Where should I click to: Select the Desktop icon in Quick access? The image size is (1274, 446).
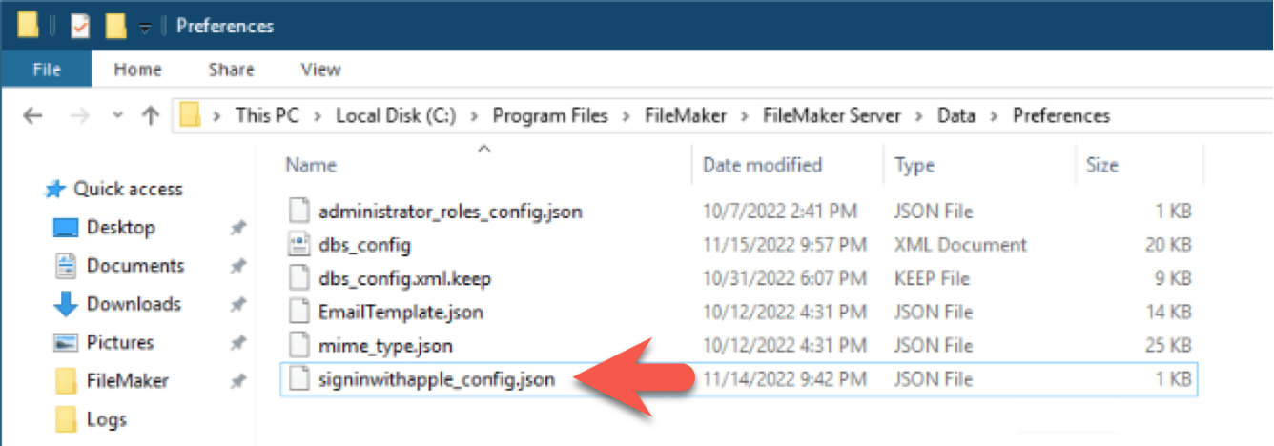tap(65, 228)
